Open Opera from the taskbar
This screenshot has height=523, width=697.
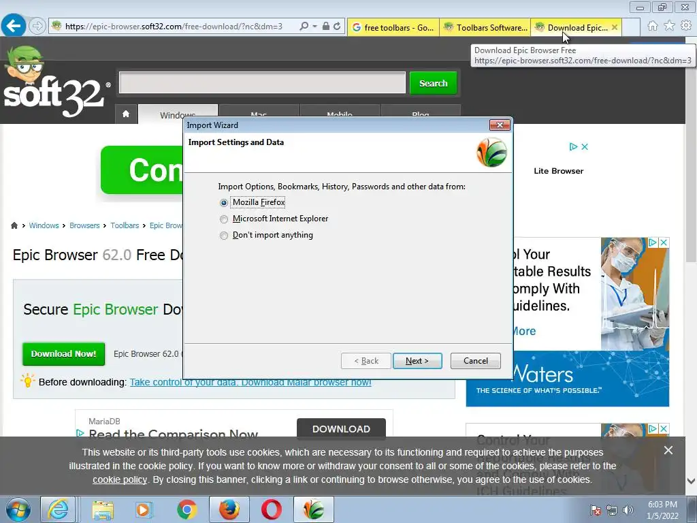(271, 509)
